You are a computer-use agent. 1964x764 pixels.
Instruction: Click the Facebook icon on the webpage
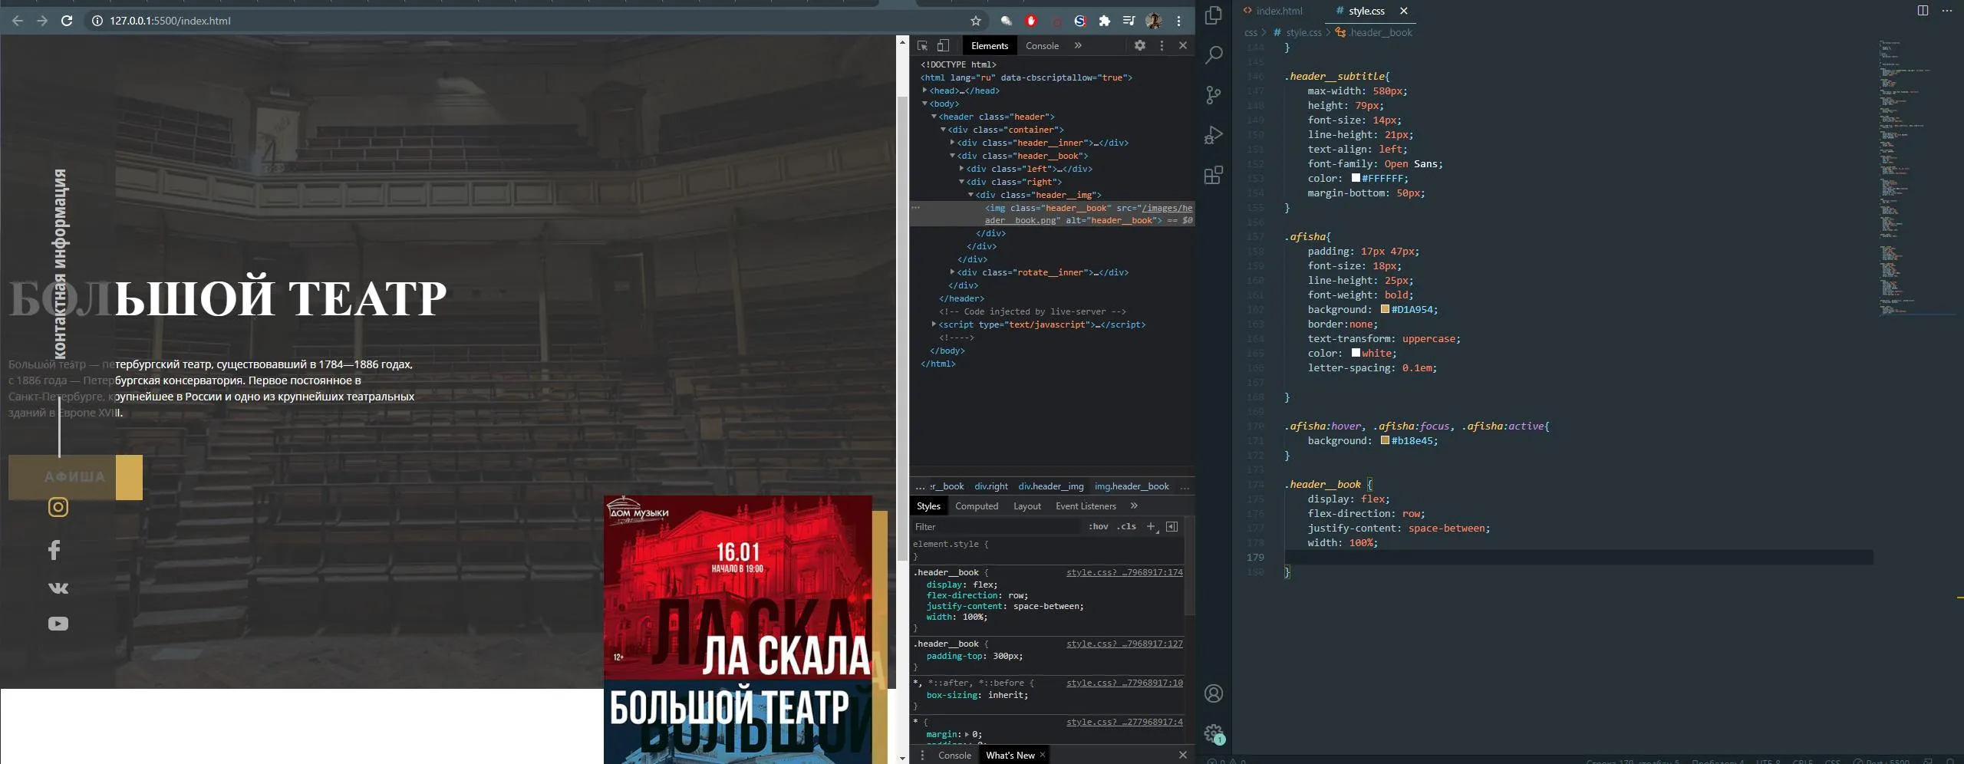click(54, 549)
